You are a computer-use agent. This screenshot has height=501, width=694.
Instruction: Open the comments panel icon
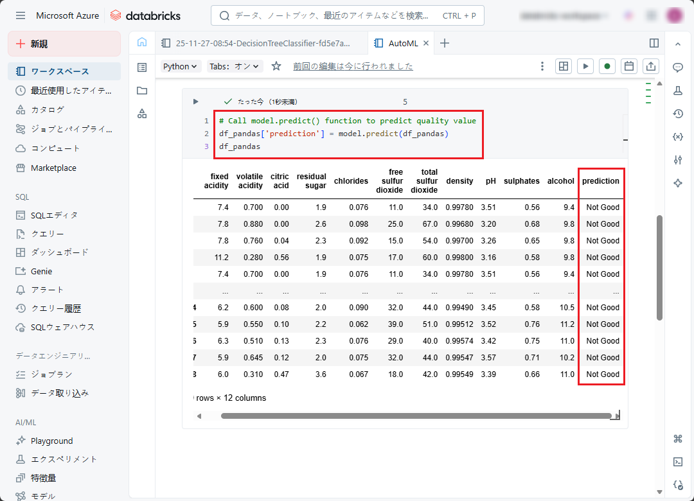(x=677, y=67)
